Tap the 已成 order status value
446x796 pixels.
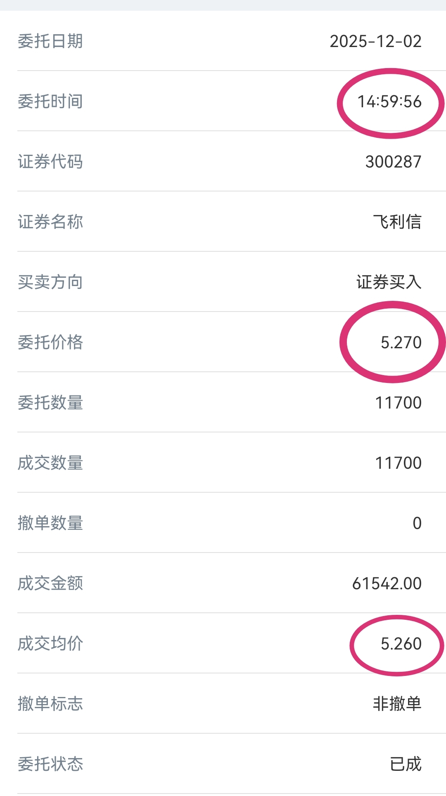pyautogui.click(x=406, y=764)
